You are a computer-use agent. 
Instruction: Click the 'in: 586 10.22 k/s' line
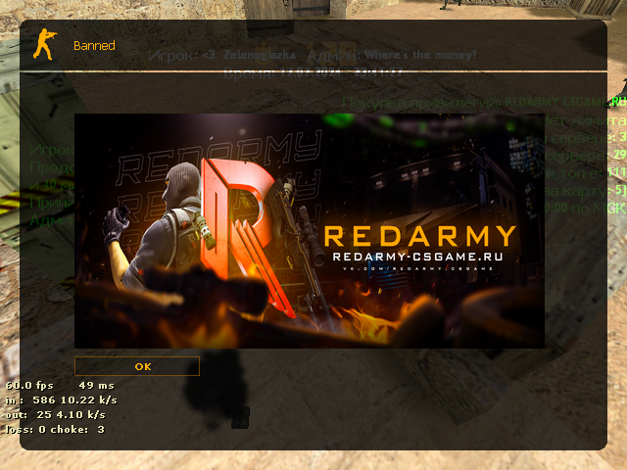pyautogui.click(x=62, y=400)
